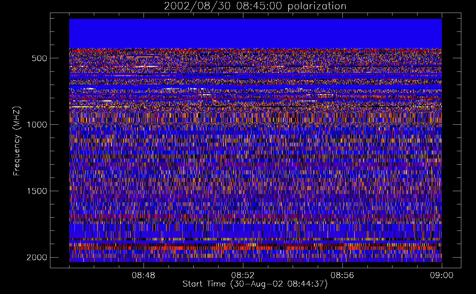The height and width of the screenshot is (294, 476).
Task: Click the 500 frequency tick label
Action: pyautogui.click(x=39, y=58)
